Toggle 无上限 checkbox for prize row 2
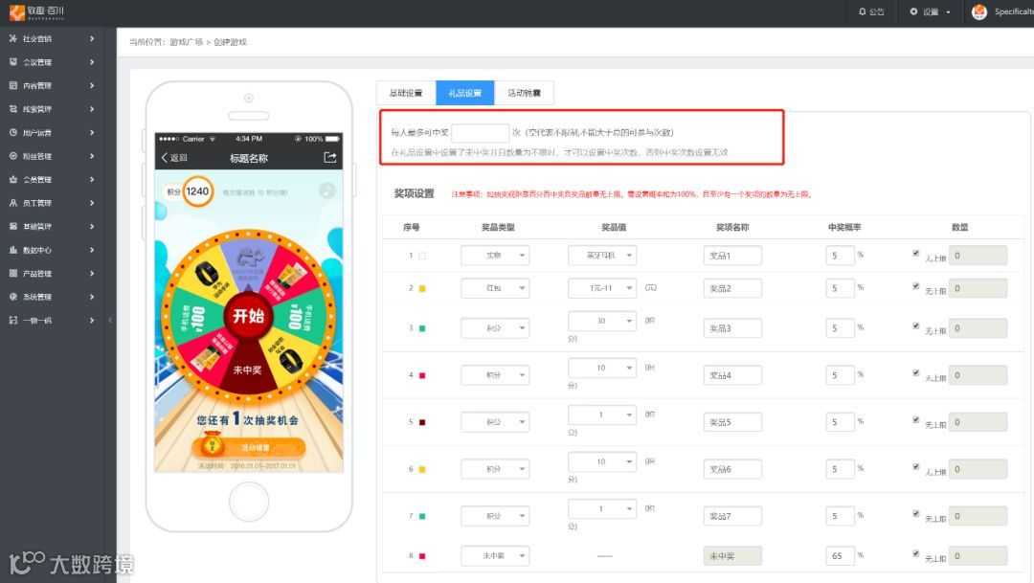1034x583 pixels. pyautogui.click(x=915, y=286)
